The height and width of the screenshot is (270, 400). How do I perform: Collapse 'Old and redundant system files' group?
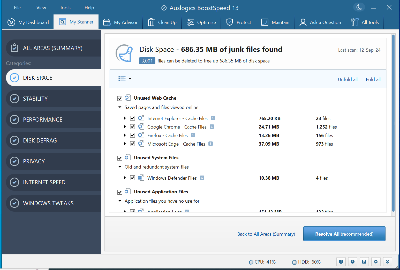click(120, 167)
